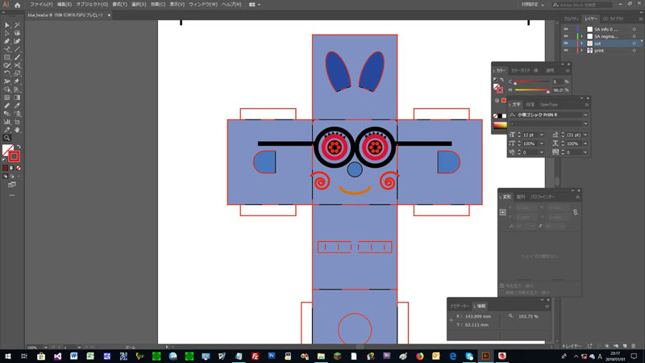
Task: Select the Rotate tool
Action: (7, 73)
